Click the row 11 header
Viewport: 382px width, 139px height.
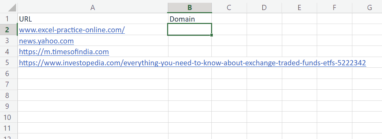point(8,128)
